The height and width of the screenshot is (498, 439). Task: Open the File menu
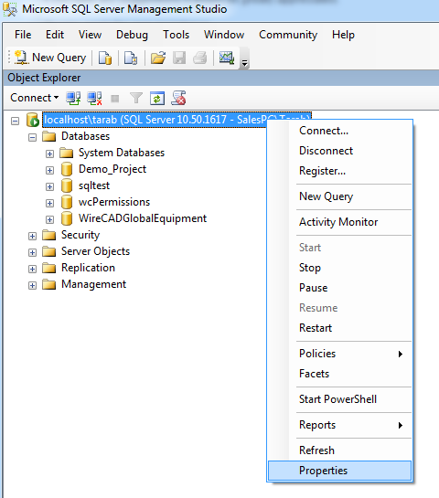[23, 35]
